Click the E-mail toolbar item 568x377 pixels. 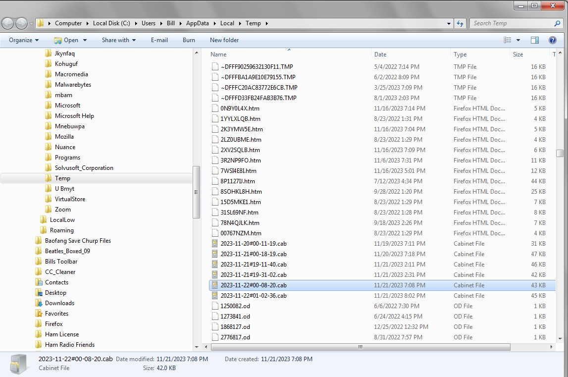point(159,40)
